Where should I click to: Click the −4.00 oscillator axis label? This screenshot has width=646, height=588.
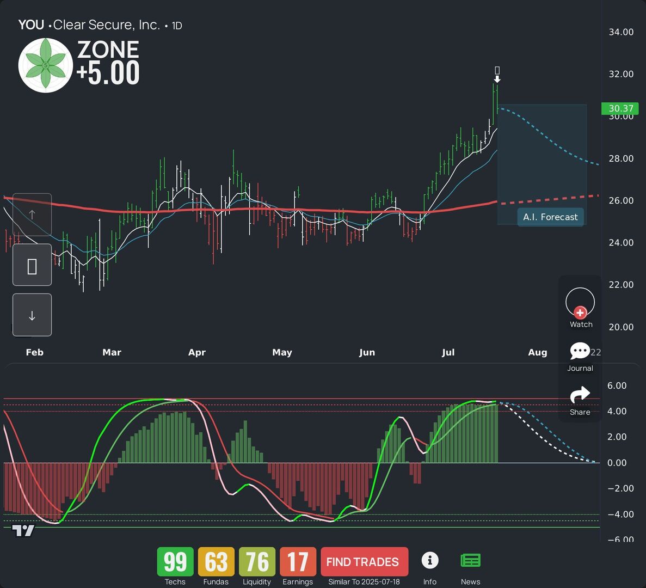click(620, 514)
